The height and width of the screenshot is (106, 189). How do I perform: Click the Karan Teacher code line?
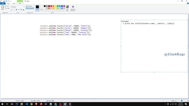click(65, 26)
